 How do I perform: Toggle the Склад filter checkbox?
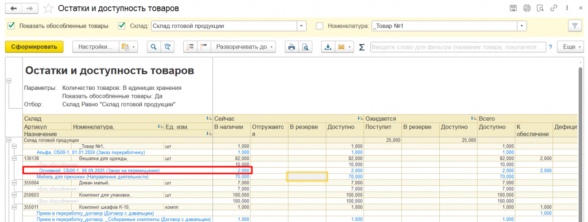coord(122,26)
